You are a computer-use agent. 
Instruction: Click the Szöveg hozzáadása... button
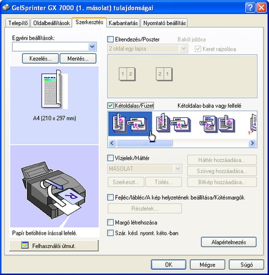coord(222,171)
